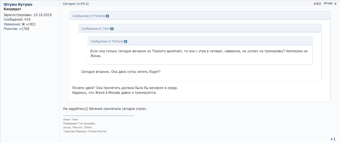The image size is (340, 143).
Task: Click the innermost 'Сообщение от Fortuna' header text
Action: [x=107, y=41]
